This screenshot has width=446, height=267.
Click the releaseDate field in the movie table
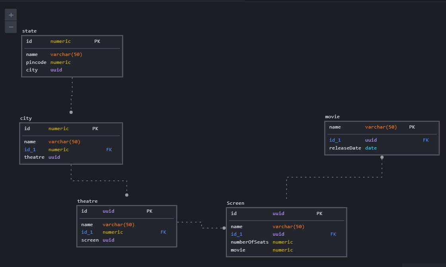click(x=344, y=148)
